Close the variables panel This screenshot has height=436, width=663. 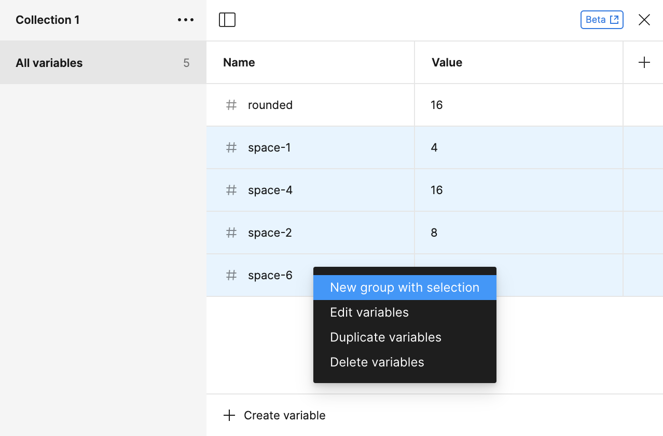(x=644, y=19)
